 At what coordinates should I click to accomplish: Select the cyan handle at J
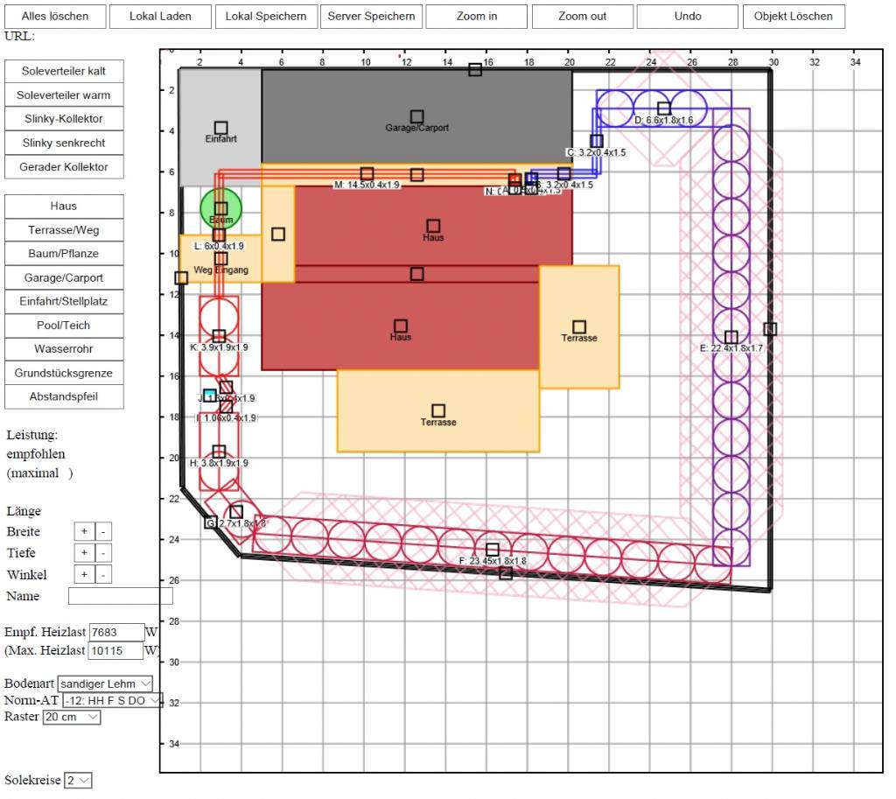click(x=210, y=396)
